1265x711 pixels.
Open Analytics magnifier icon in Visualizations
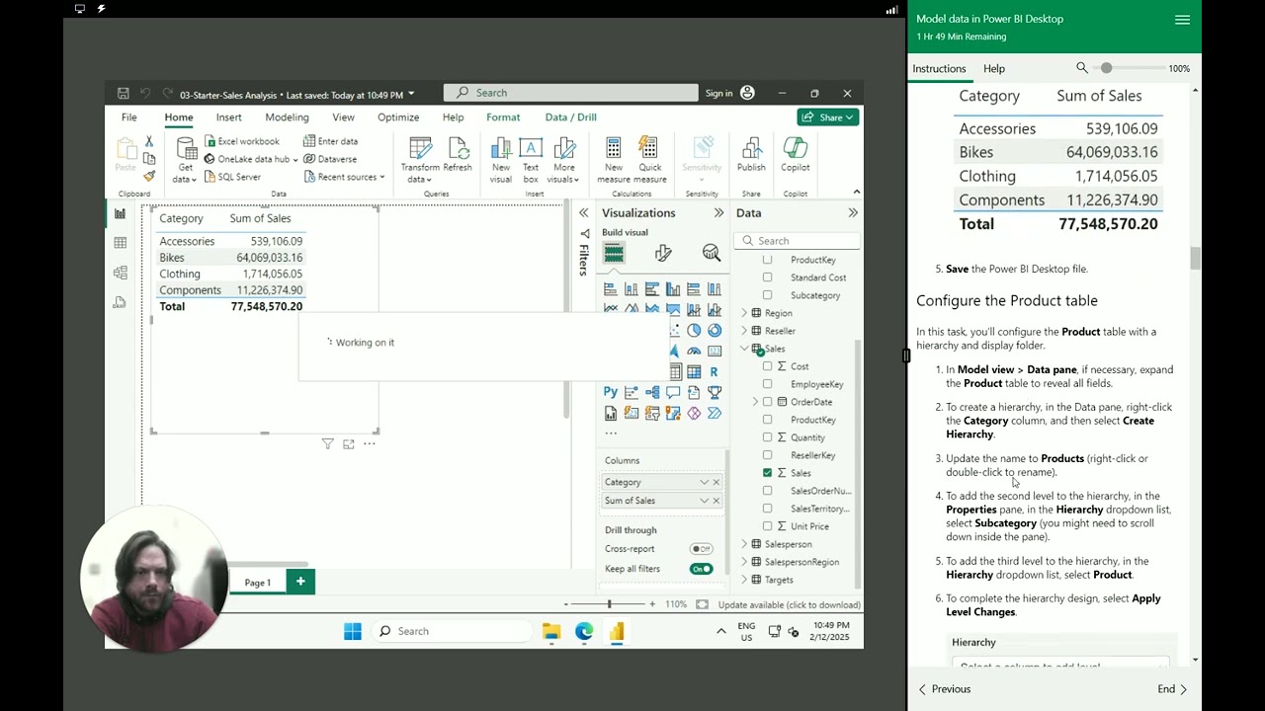[711, 254]
